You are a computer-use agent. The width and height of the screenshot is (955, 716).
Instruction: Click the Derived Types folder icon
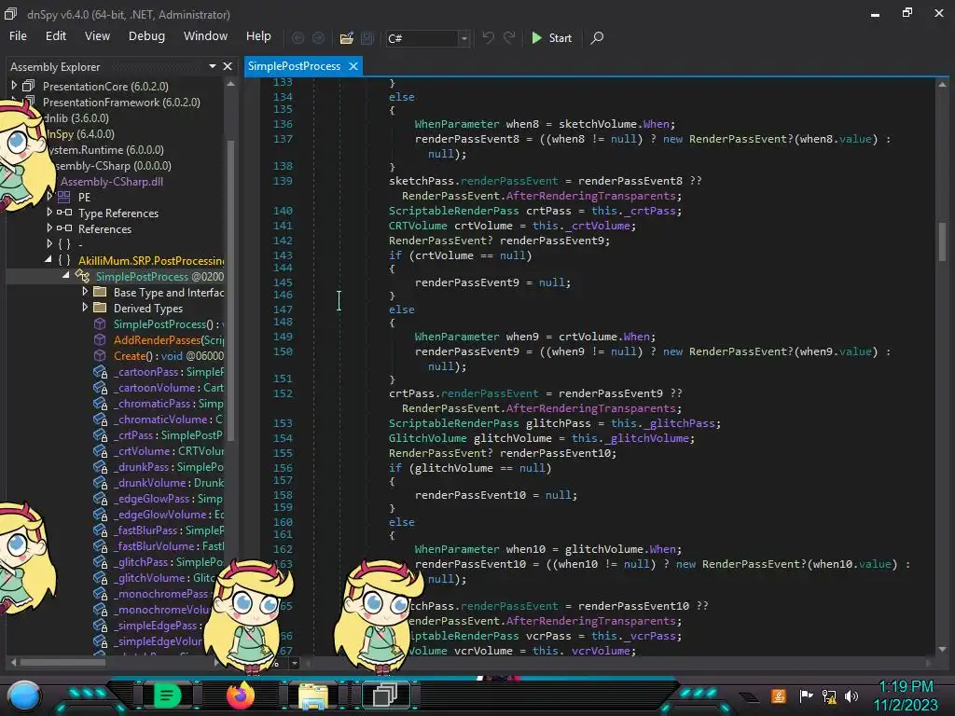[100, 308]
